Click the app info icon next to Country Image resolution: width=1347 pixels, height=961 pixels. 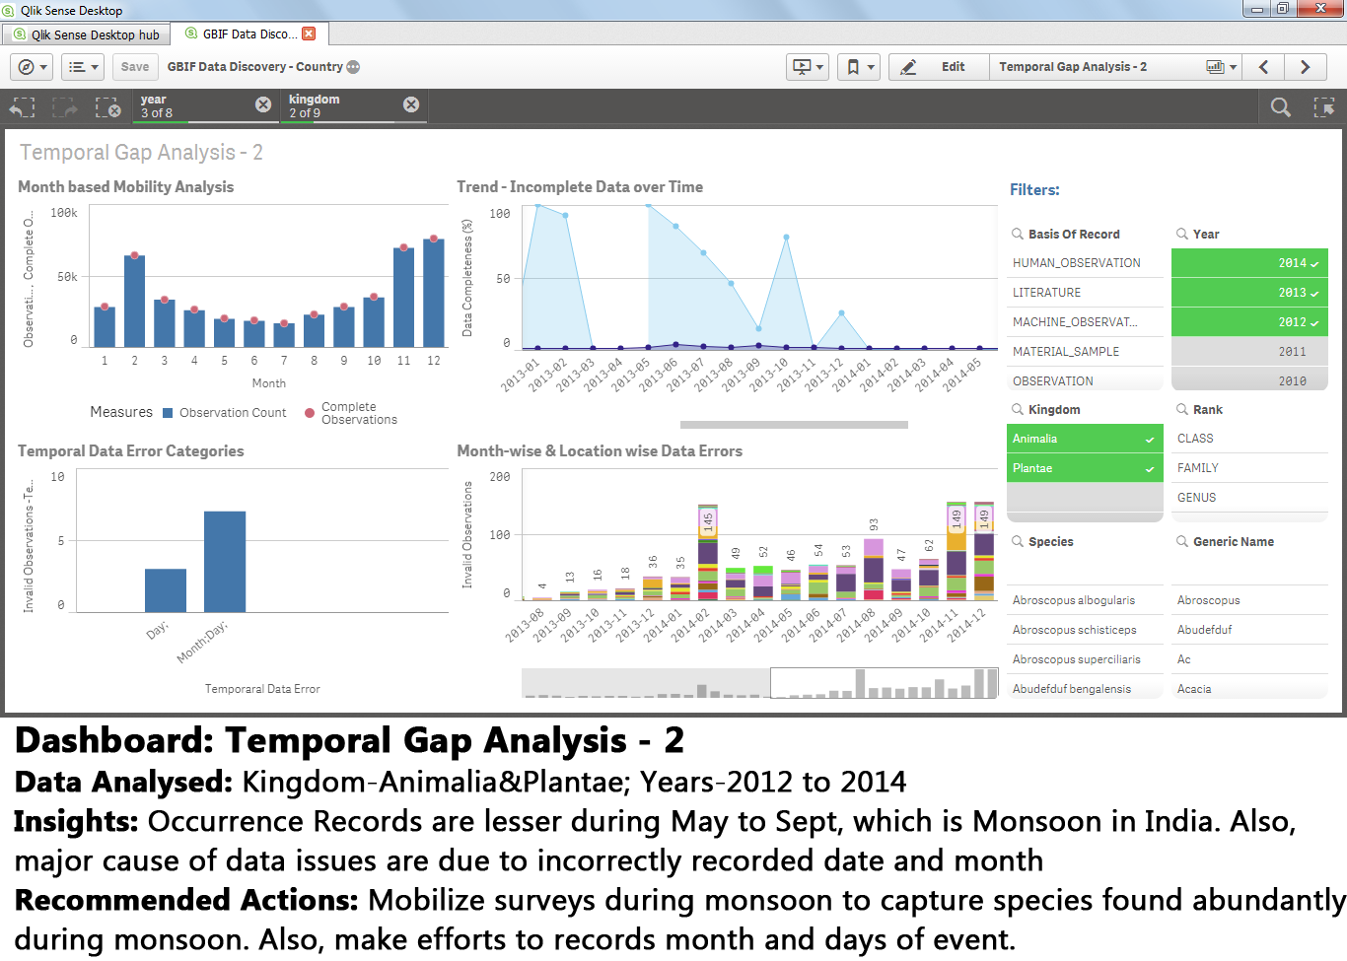tap(353, 67)
